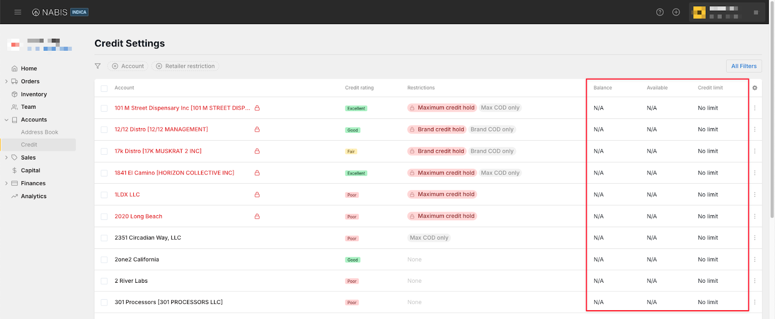The width and height of the screenshot is (775, 319).
Task: Sort by Credit rating column header
Action: (359, 88)
